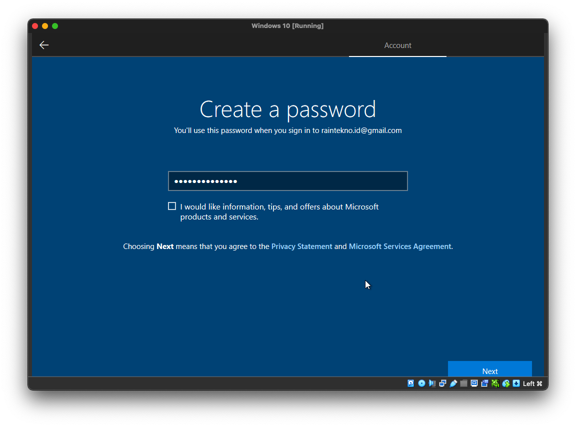Click inside the password input field

point(288,181)
